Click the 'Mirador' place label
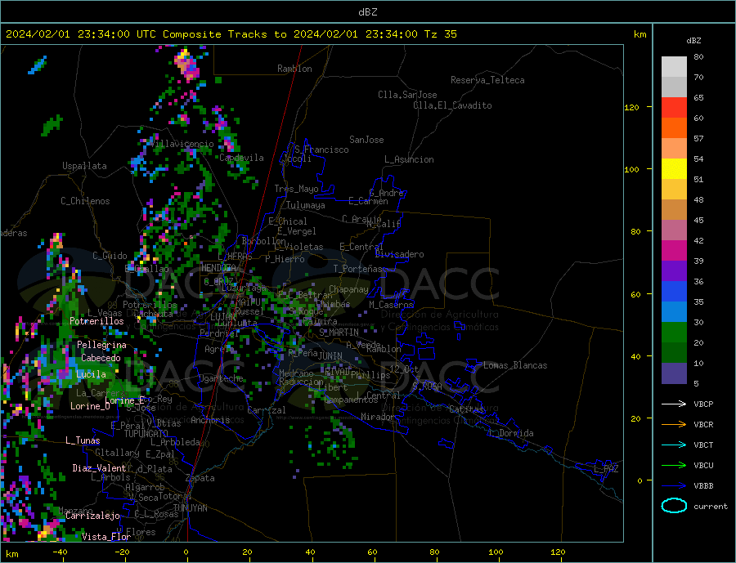 point(378,417)
